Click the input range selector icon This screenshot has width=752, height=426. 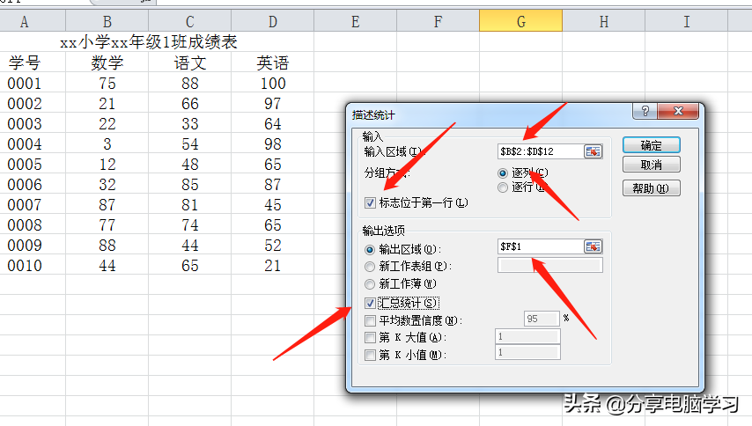(593, 151)
